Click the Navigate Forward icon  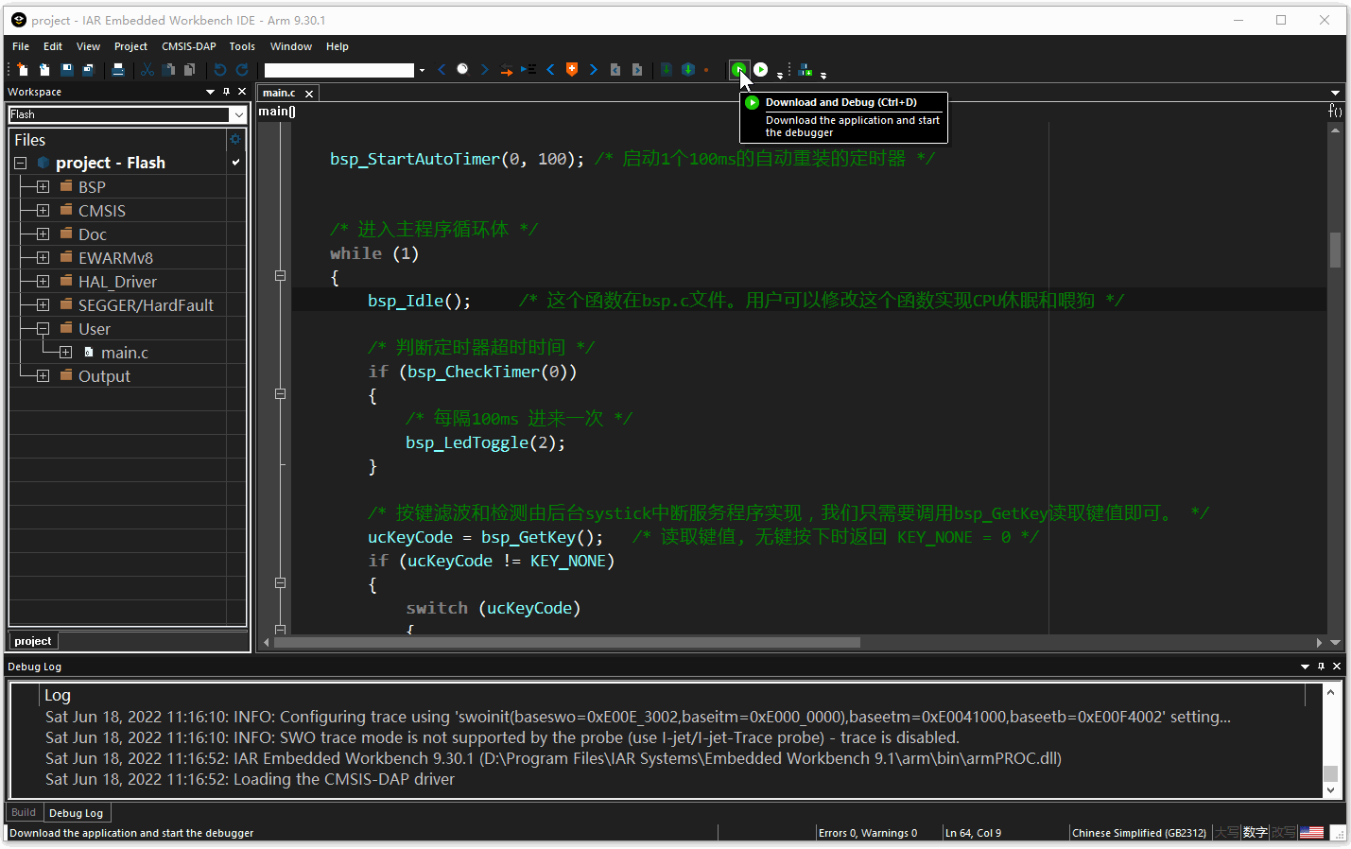point(637,69)
